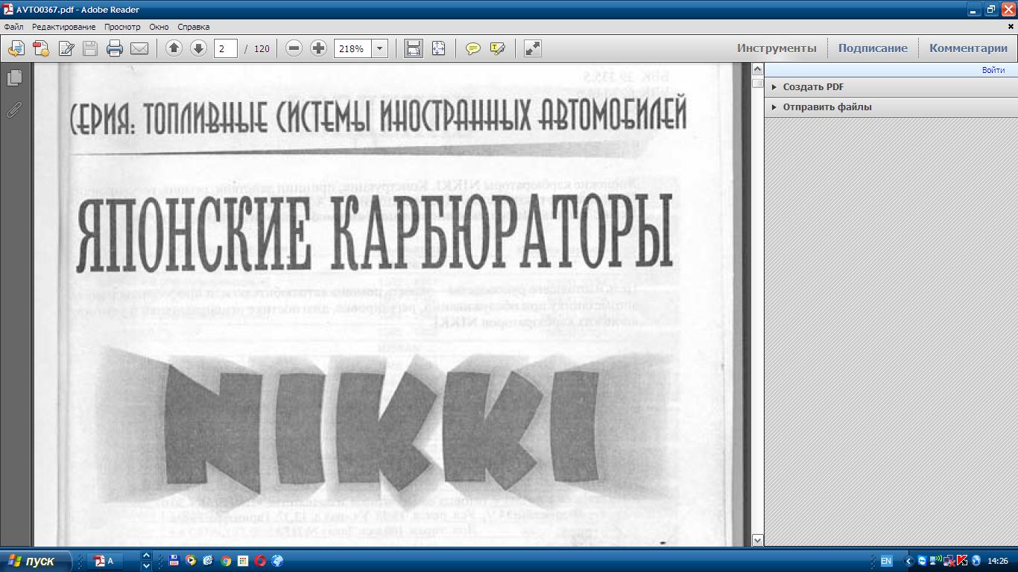Click document scrollbar down arrow
1018x572 pixels.
[757, 540]
